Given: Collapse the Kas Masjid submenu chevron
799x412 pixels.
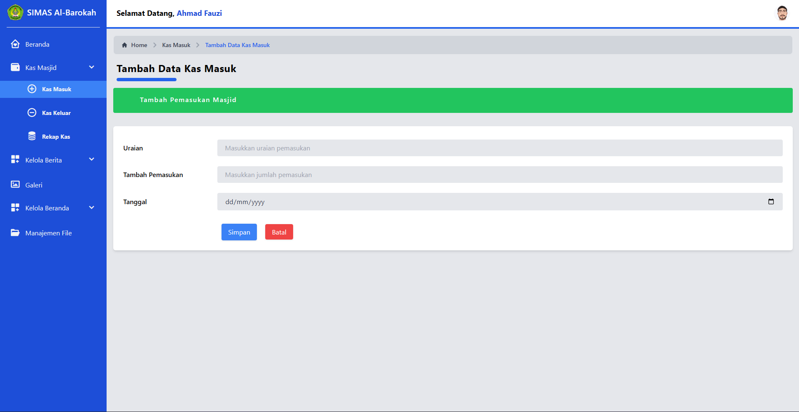Looking at the screenshot, I should coord(92,67).
